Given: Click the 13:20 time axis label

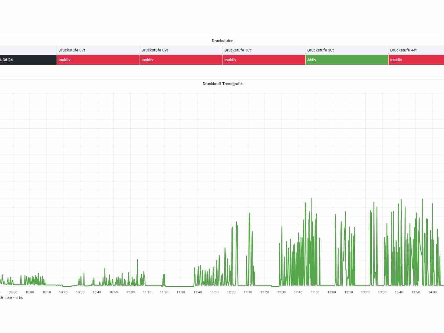Looking at the screenshot, I should click(x=365, y=292).
